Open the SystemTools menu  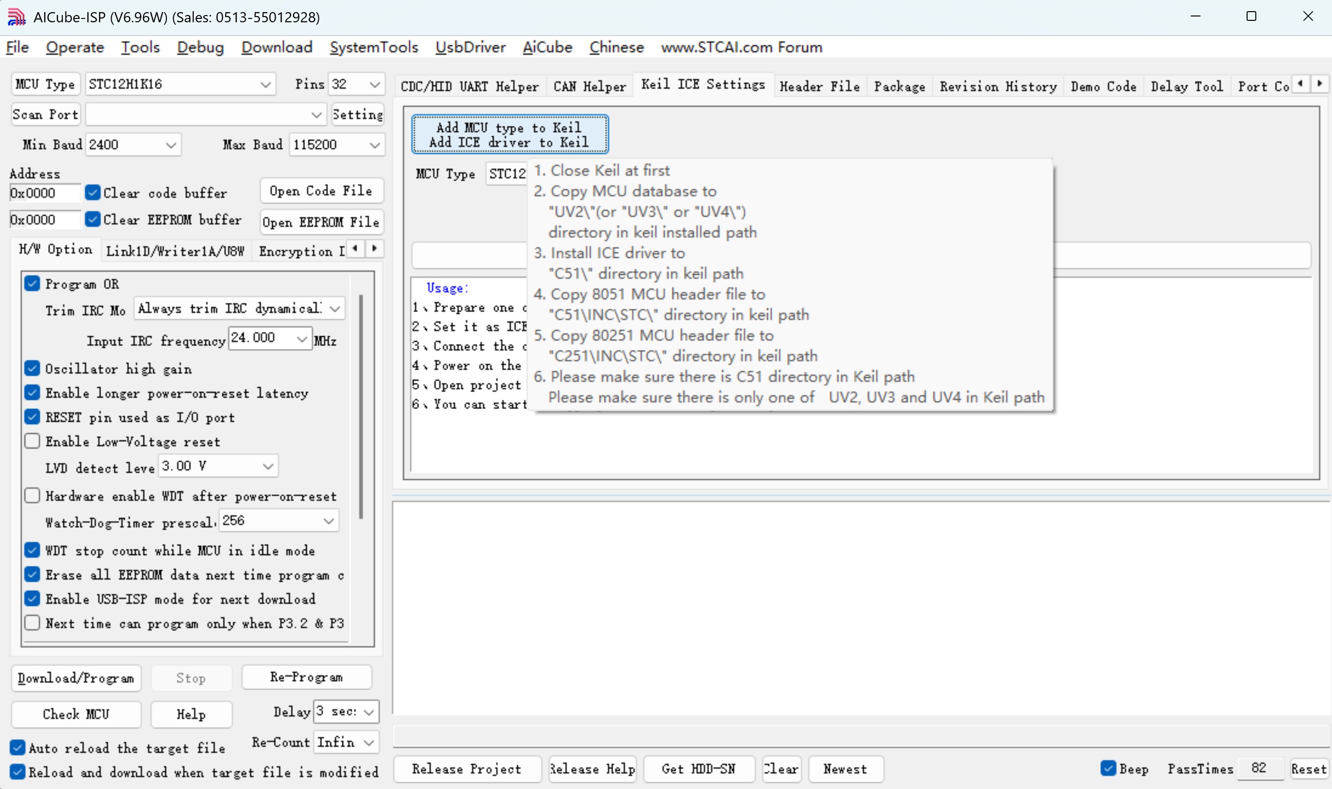pyautogui.click(x=374, y=47)
